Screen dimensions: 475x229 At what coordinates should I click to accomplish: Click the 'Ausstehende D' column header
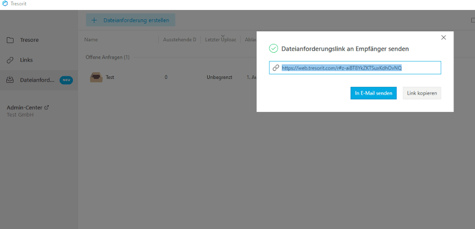[x=179, y=40]
